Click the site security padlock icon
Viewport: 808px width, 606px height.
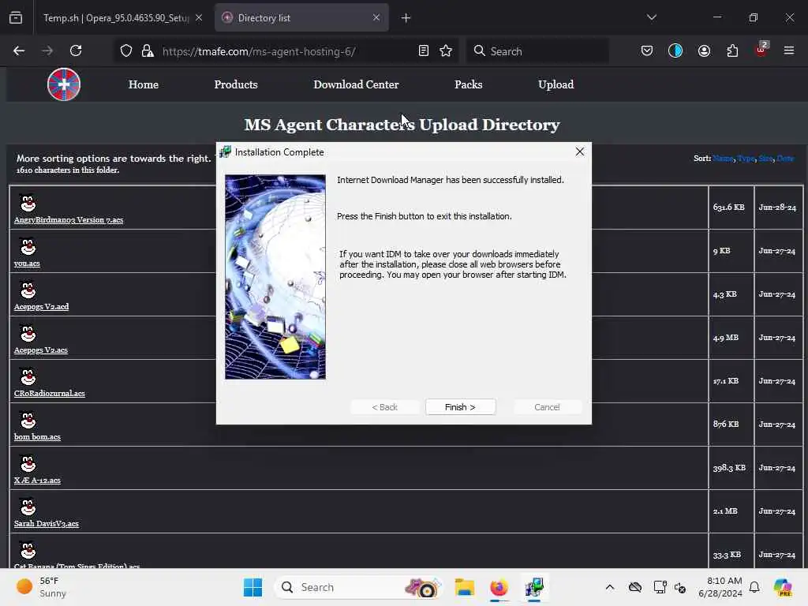(x=148, y=50)
